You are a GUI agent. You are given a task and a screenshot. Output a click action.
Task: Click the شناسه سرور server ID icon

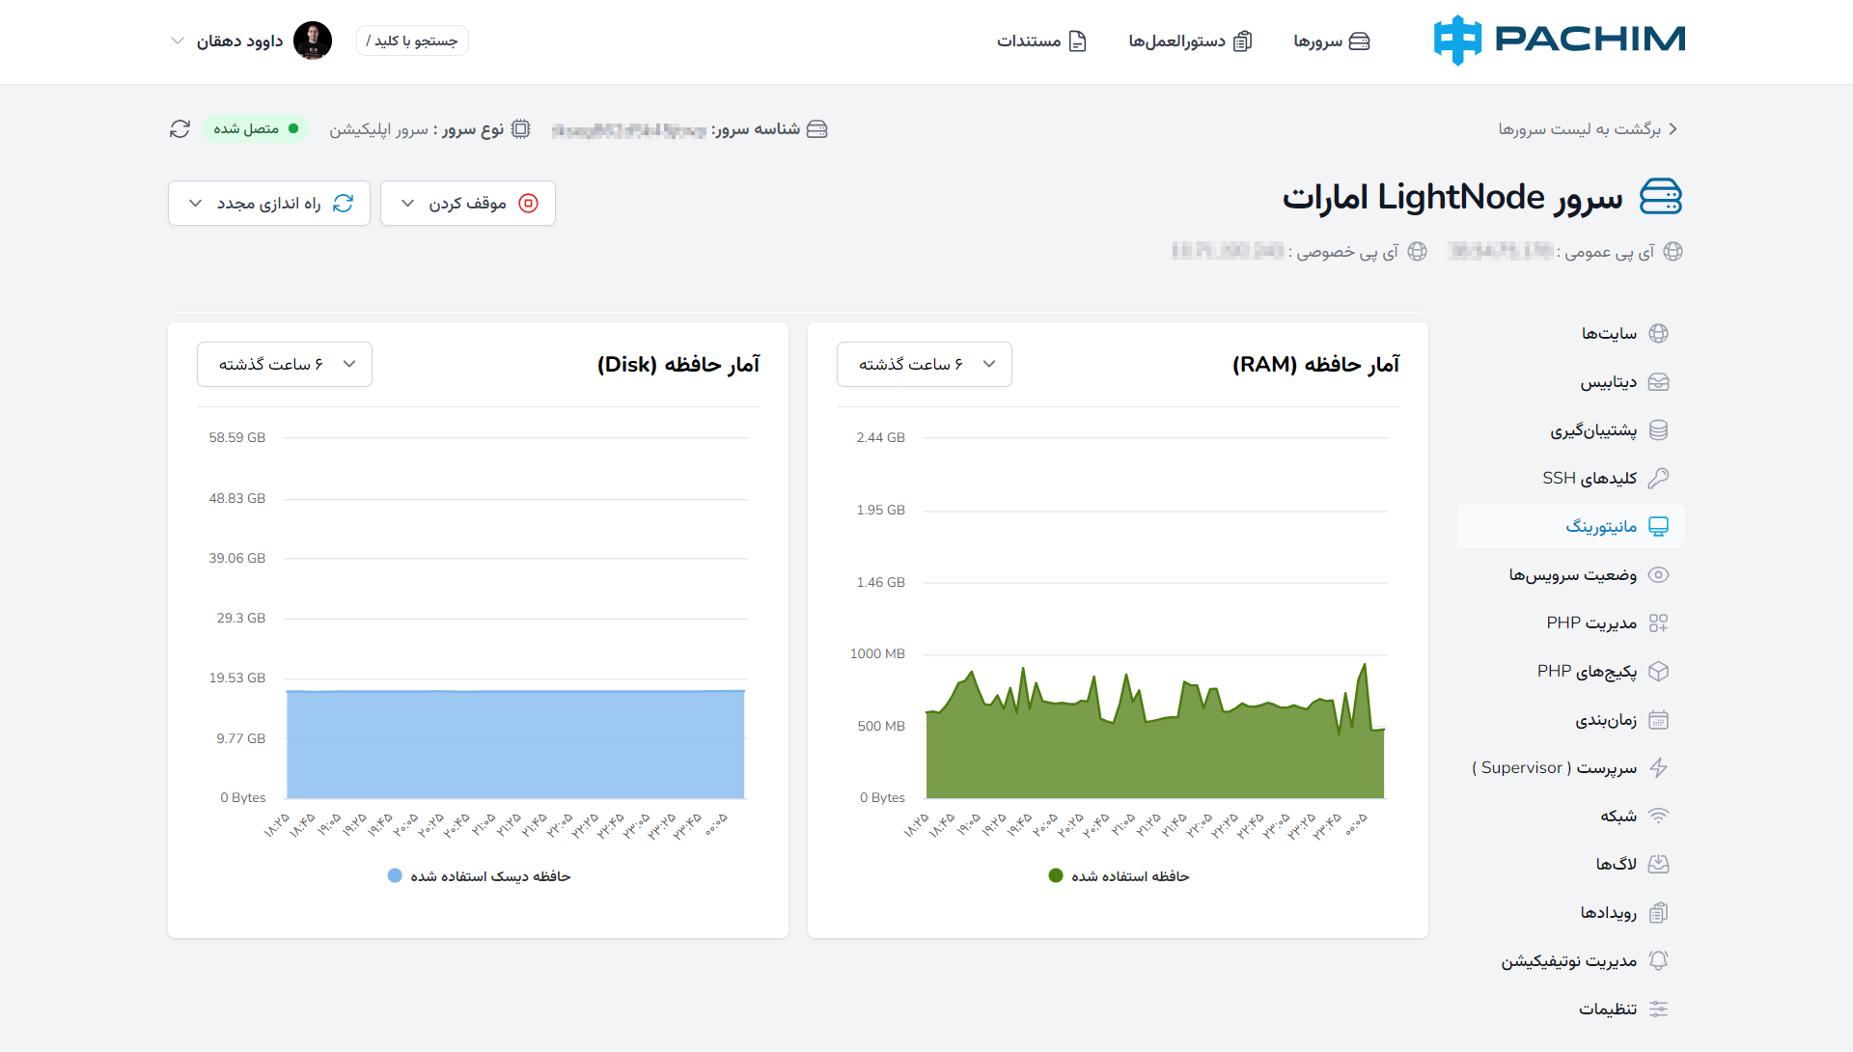[x=816, y=129]
